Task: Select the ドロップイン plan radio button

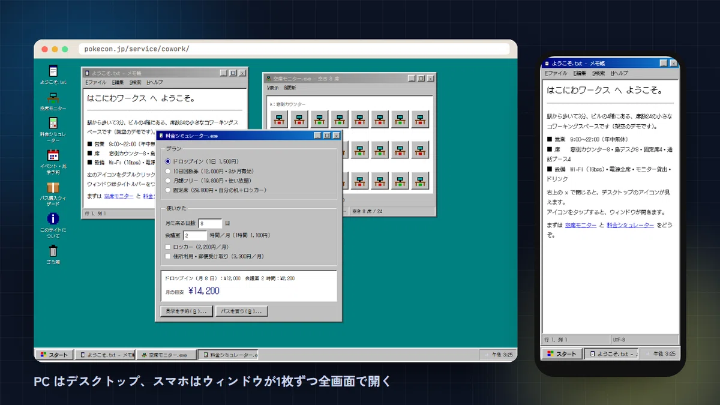Action: tap(168, 161)
